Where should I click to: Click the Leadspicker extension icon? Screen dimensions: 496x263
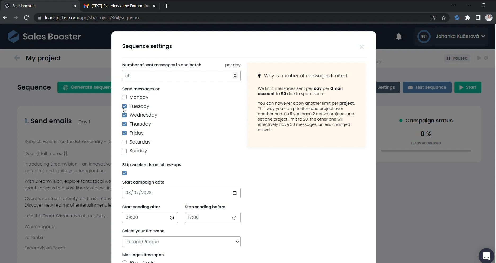[x=457, y=18]
